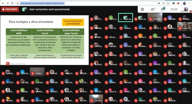Open the Chrome three-dot menu
Viewport: 192px width, 104px height.
[189, 3]
